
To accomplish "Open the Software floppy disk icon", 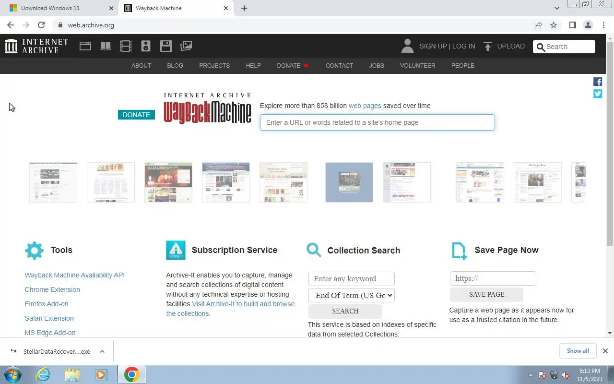I will [x=166, y=46].
